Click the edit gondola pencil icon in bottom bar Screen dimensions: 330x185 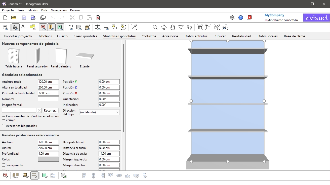click(x=5, y=175)
